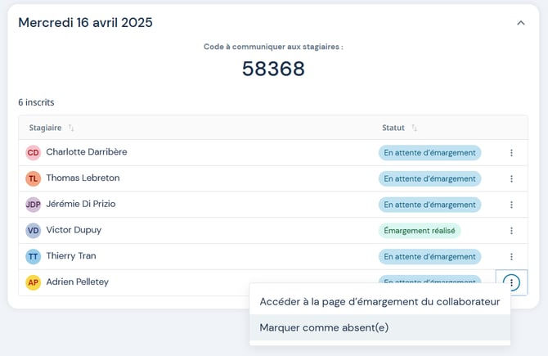
Task: Open the options menu for Charlotte Darribère
Action: coord(511,153)
